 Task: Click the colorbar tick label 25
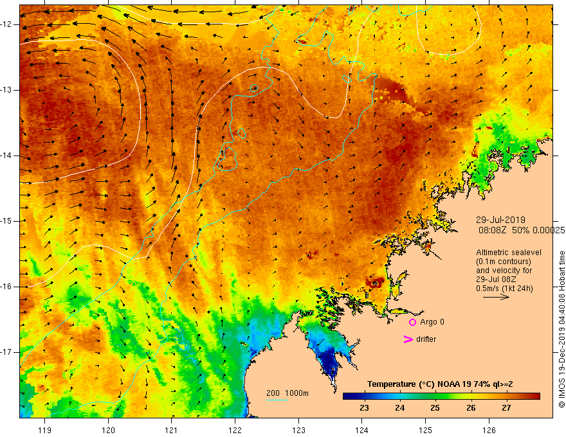(435, 408)
